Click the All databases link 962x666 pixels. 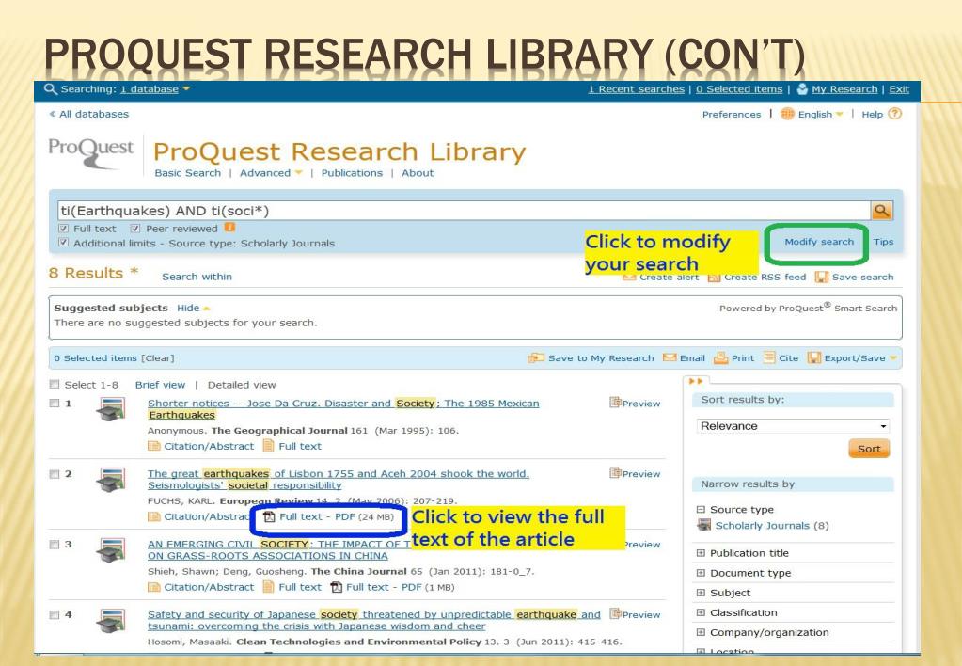89,114
